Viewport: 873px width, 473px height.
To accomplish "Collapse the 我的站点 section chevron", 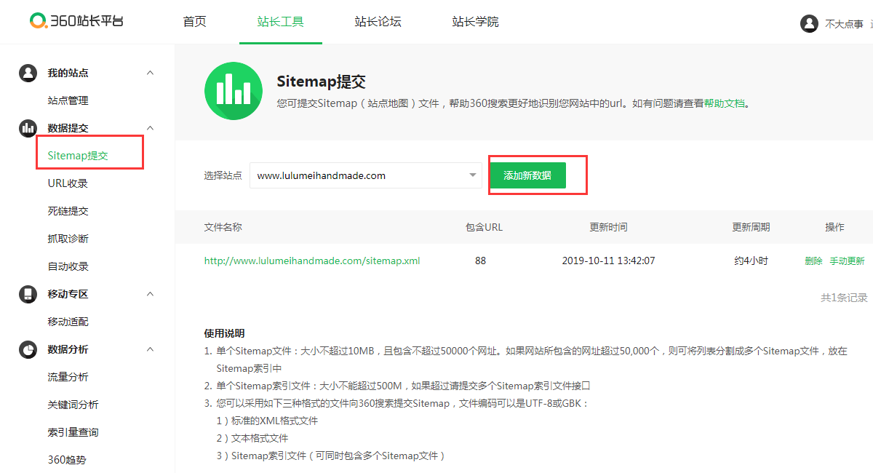I will pyautogui.click(x=151, y=73).
